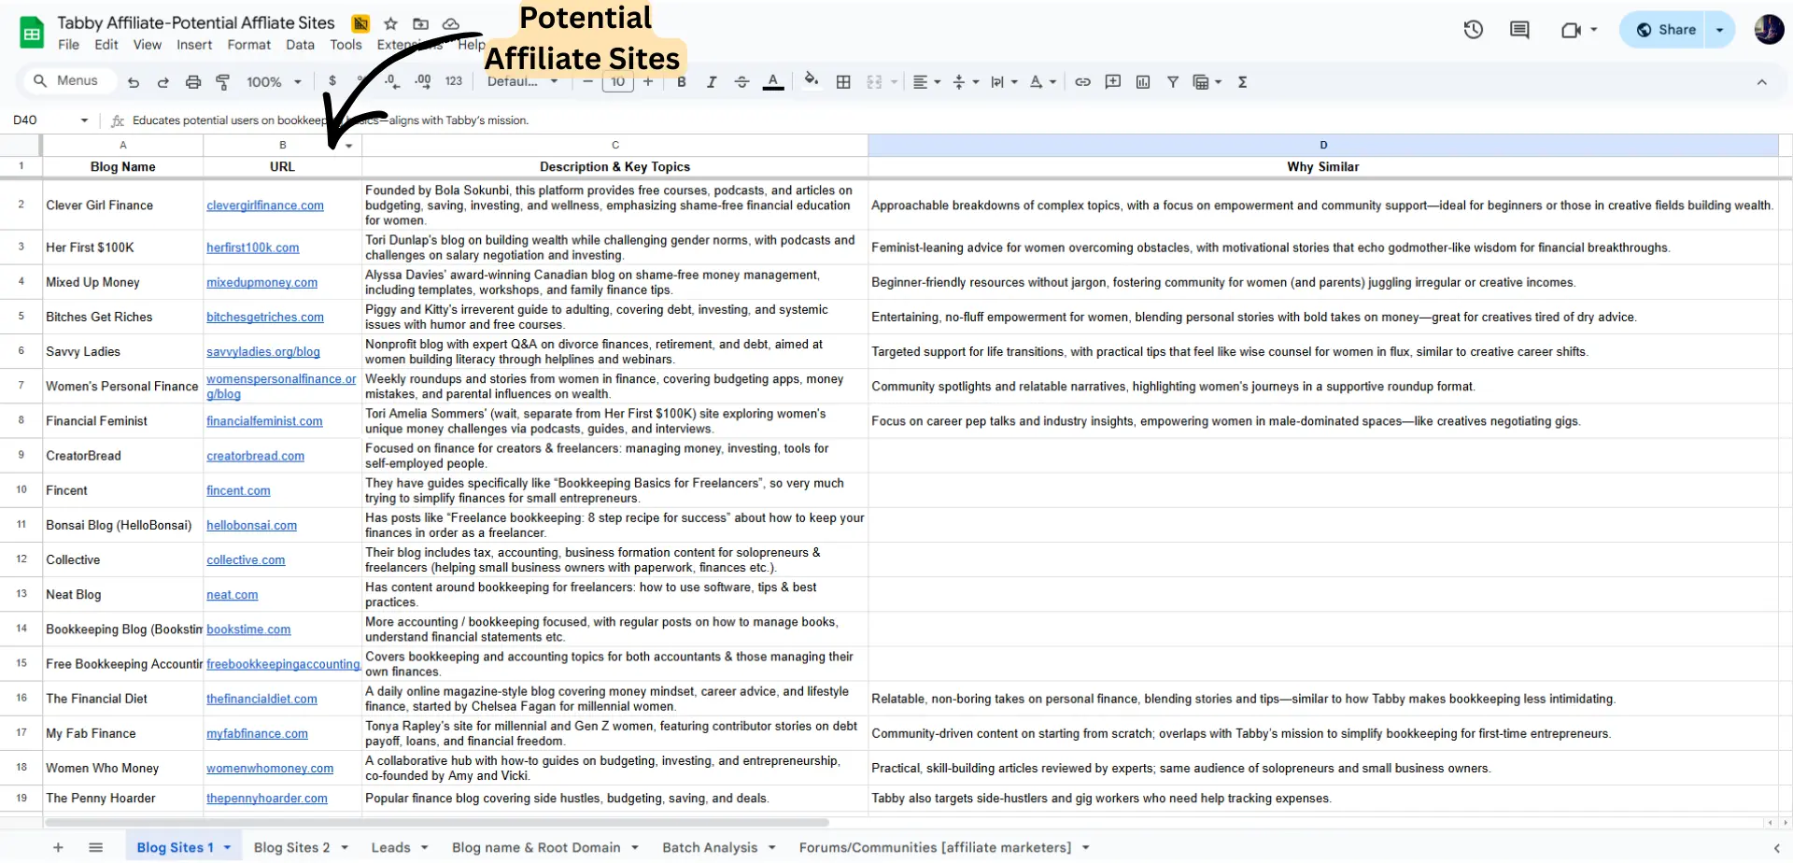Open the Data menu
The width and height of the screenshot is (1793, 863).
[x=299, y=44]
